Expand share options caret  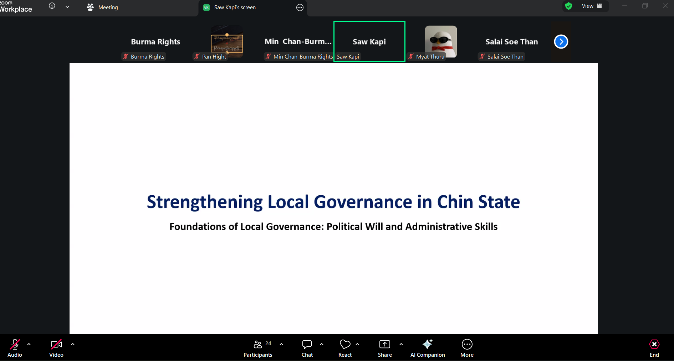tap(401, 344)
